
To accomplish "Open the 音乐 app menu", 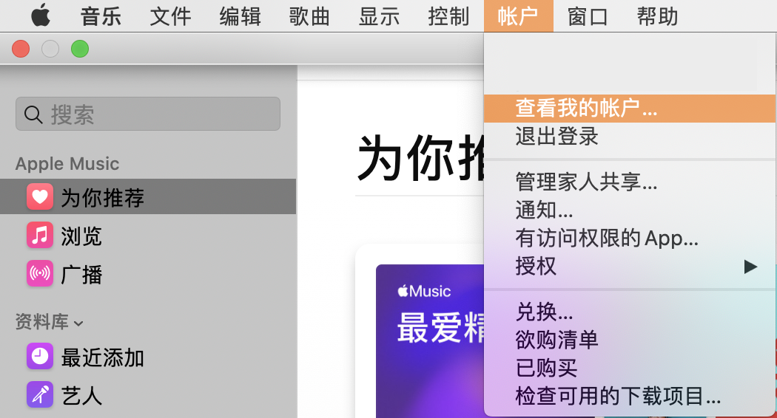I will coord(101,16).
